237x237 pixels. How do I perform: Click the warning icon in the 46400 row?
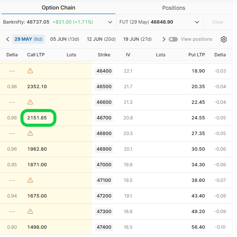pyautogui.click(x=30, y=71)
